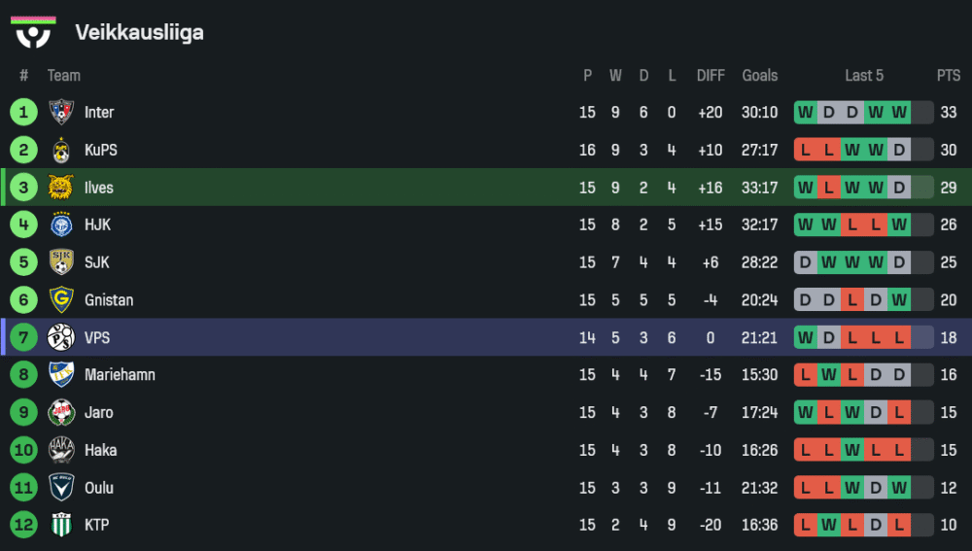The image size is (972, 551).
Task: Click the SJK team crest
Action: coord(61,262)
